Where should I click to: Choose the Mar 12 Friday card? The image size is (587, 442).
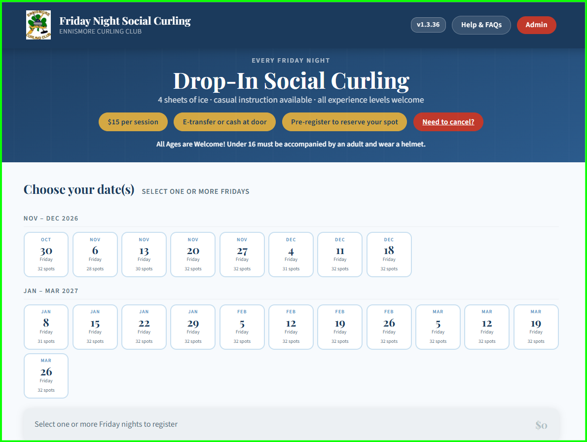coord(487,327)
